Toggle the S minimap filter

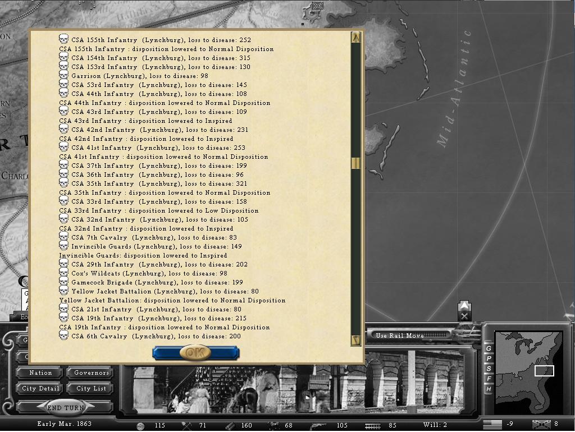[489, 369]
